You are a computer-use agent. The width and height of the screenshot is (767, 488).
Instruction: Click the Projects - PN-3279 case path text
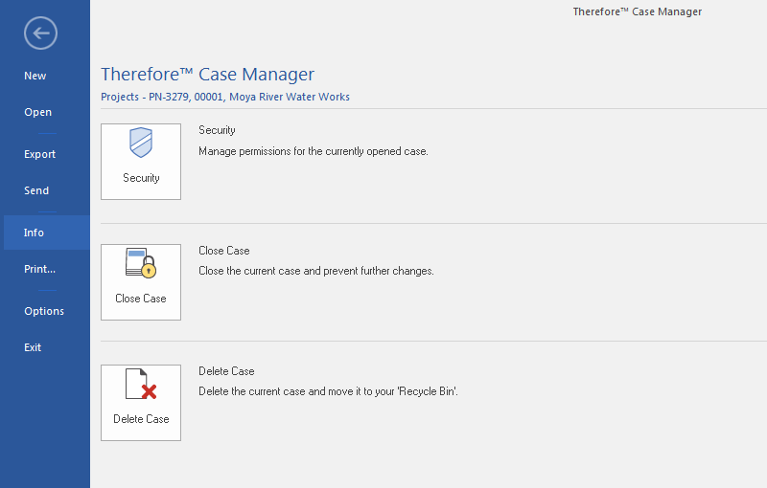pos(225,97)
